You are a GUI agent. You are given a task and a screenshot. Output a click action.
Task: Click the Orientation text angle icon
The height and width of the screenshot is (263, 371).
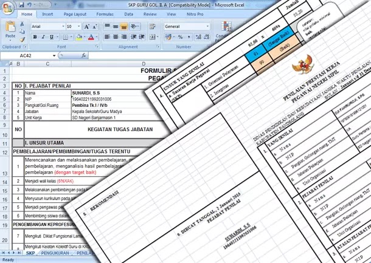[134, 26]
